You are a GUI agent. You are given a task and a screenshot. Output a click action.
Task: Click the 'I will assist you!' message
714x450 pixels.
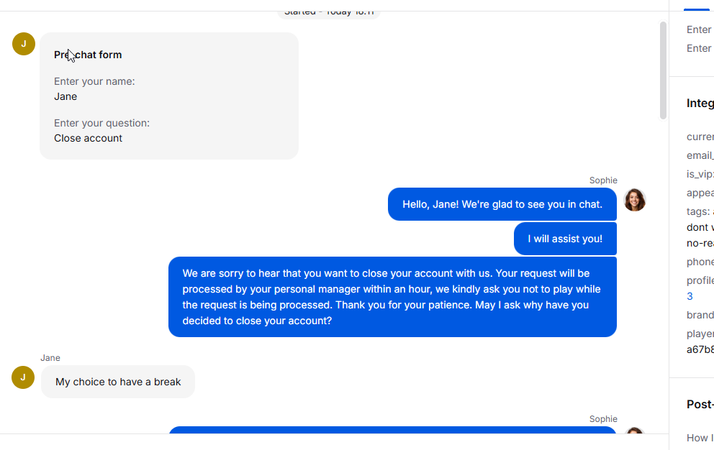(565, 239)
